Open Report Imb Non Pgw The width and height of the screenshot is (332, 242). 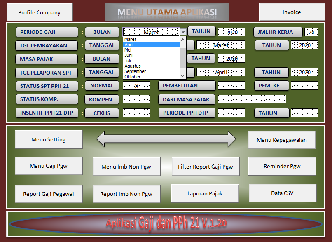pos(126,194)
